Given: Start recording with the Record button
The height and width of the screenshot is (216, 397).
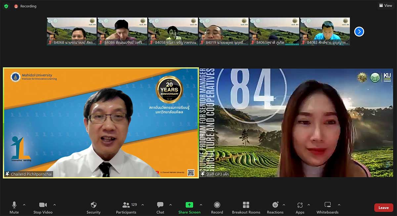Looking at the screenshot, I should [x=217, y=207].
